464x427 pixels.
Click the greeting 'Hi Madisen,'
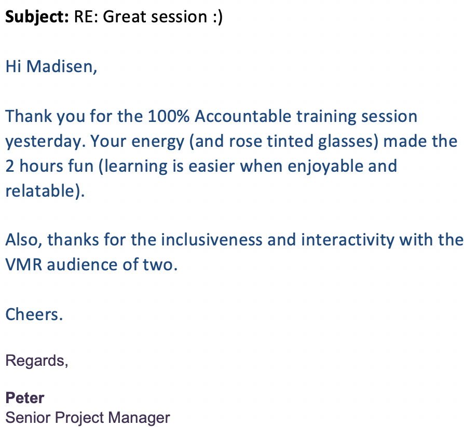(51, 66)
